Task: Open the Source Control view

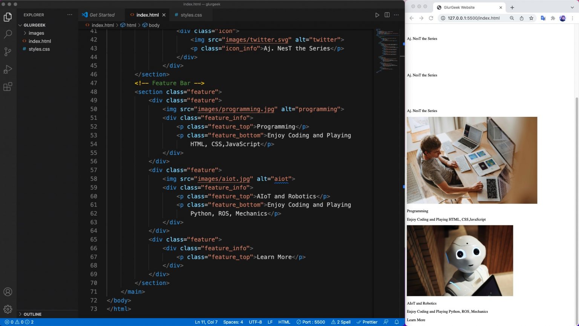Action: (x=8, y=52)
